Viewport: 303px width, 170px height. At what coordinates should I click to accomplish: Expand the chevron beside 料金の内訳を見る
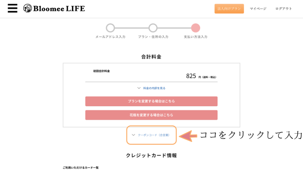(139, 88)
